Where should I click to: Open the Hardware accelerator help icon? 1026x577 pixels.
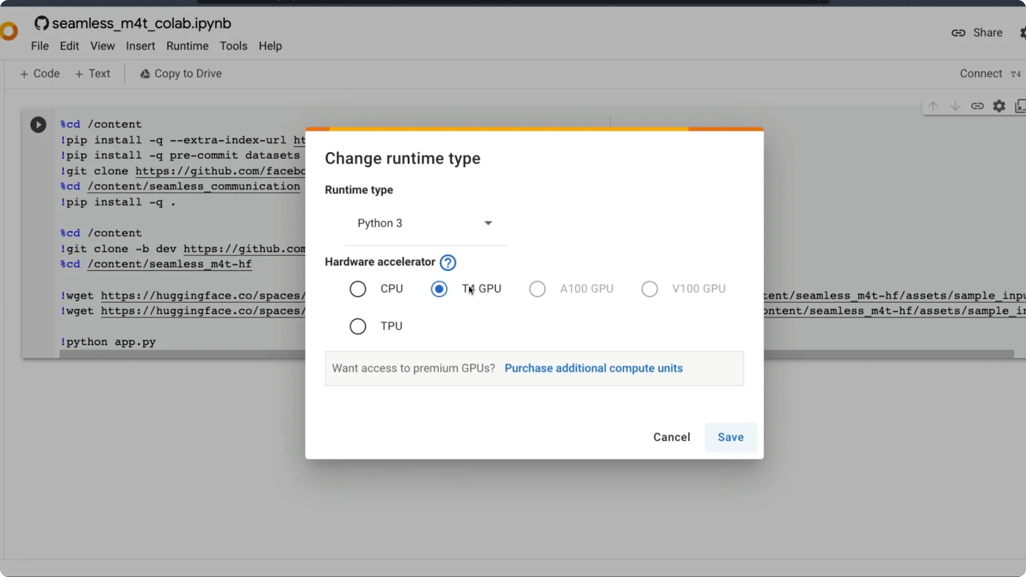(x=448, y=262)
